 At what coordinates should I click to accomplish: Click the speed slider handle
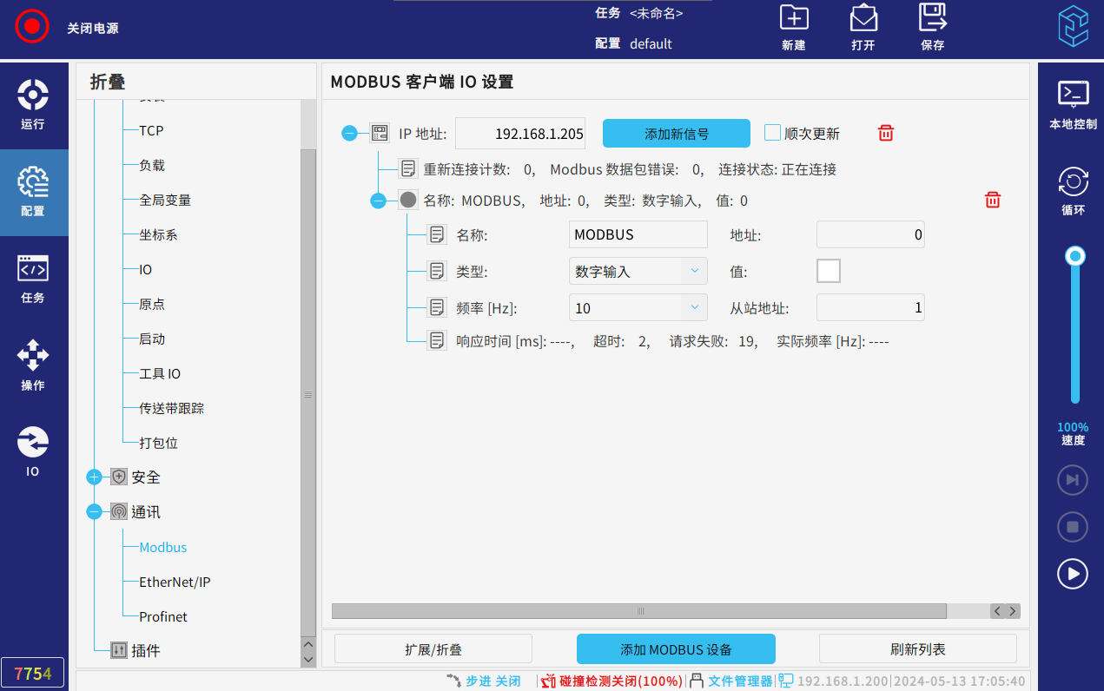[1075, 255]
